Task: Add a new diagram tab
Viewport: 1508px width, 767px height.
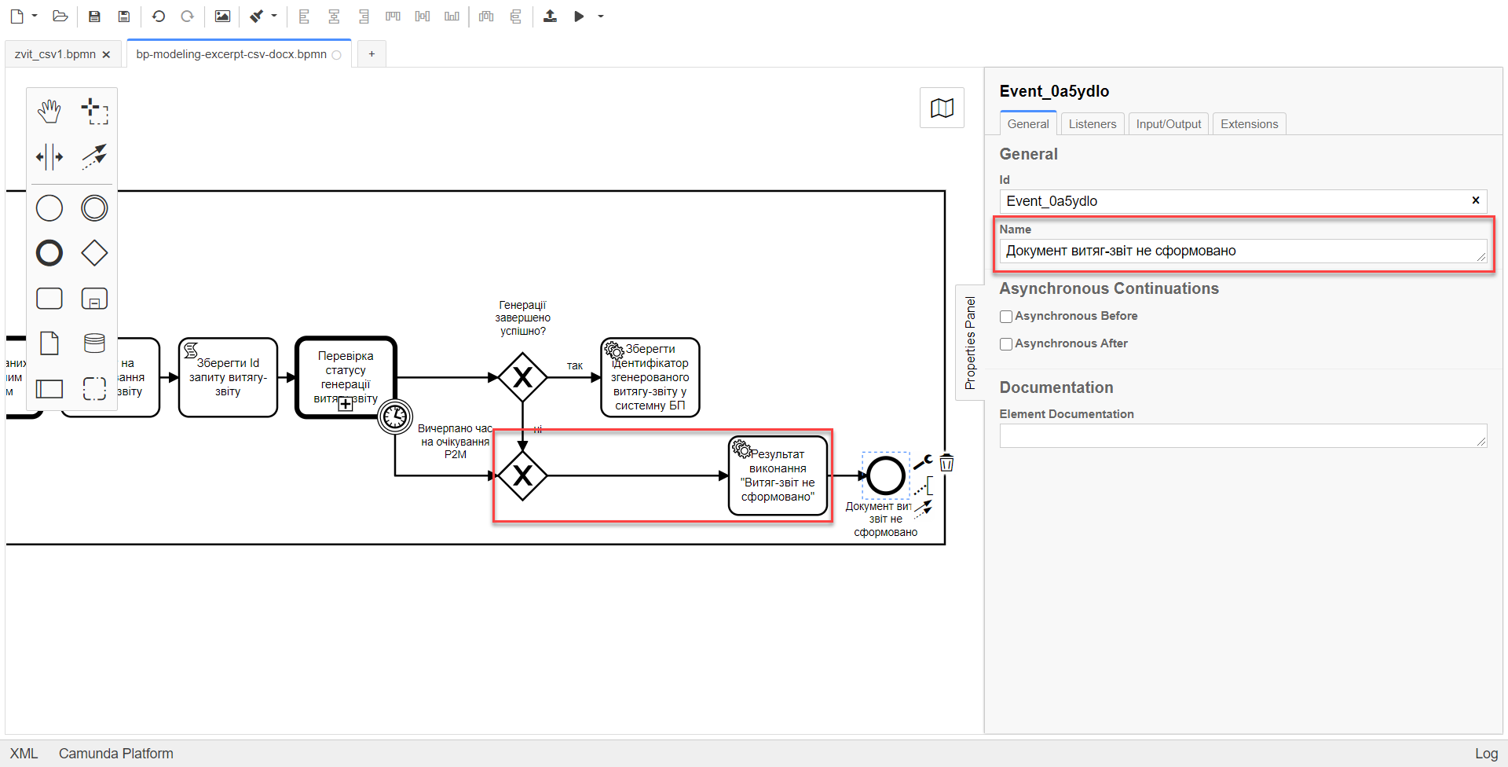Action: (x=372, y=53)
